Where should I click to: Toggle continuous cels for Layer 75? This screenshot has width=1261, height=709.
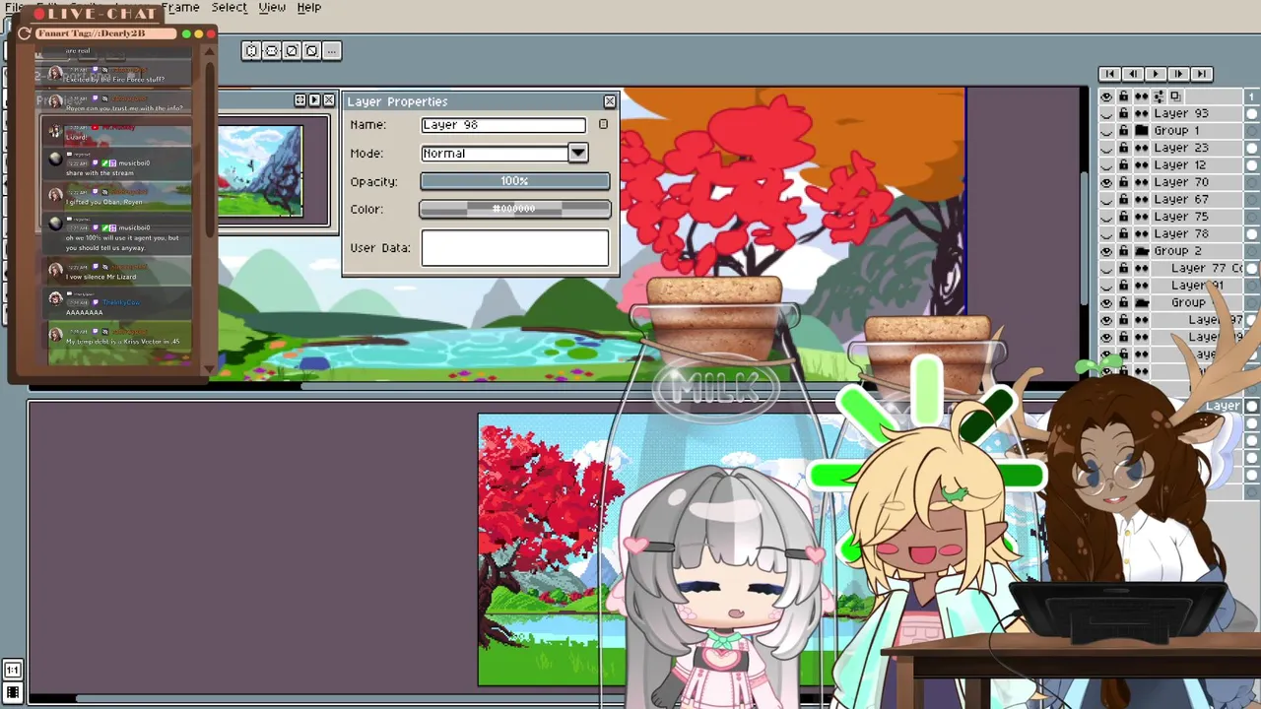coord(1141,217)
